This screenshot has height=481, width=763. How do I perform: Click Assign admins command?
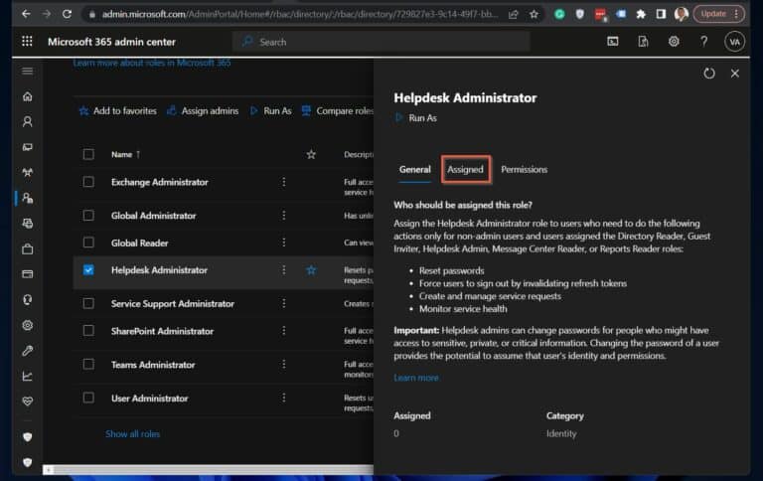[x=203, y=111]
